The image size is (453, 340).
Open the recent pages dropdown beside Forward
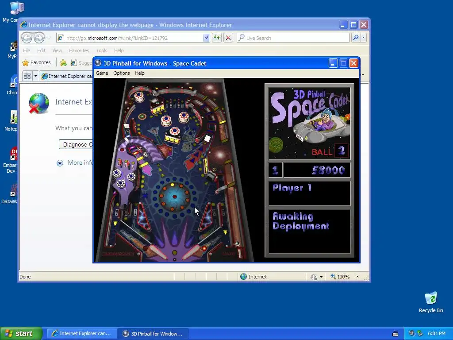tap(49, 38)
